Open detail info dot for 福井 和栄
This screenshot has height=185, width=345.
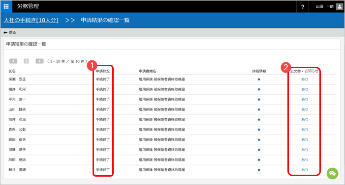[x=259, y=89]
